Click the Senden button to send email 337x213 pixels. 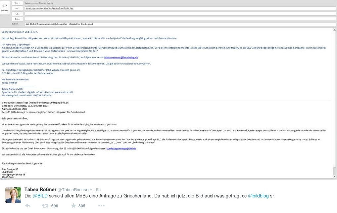point(5,7)
